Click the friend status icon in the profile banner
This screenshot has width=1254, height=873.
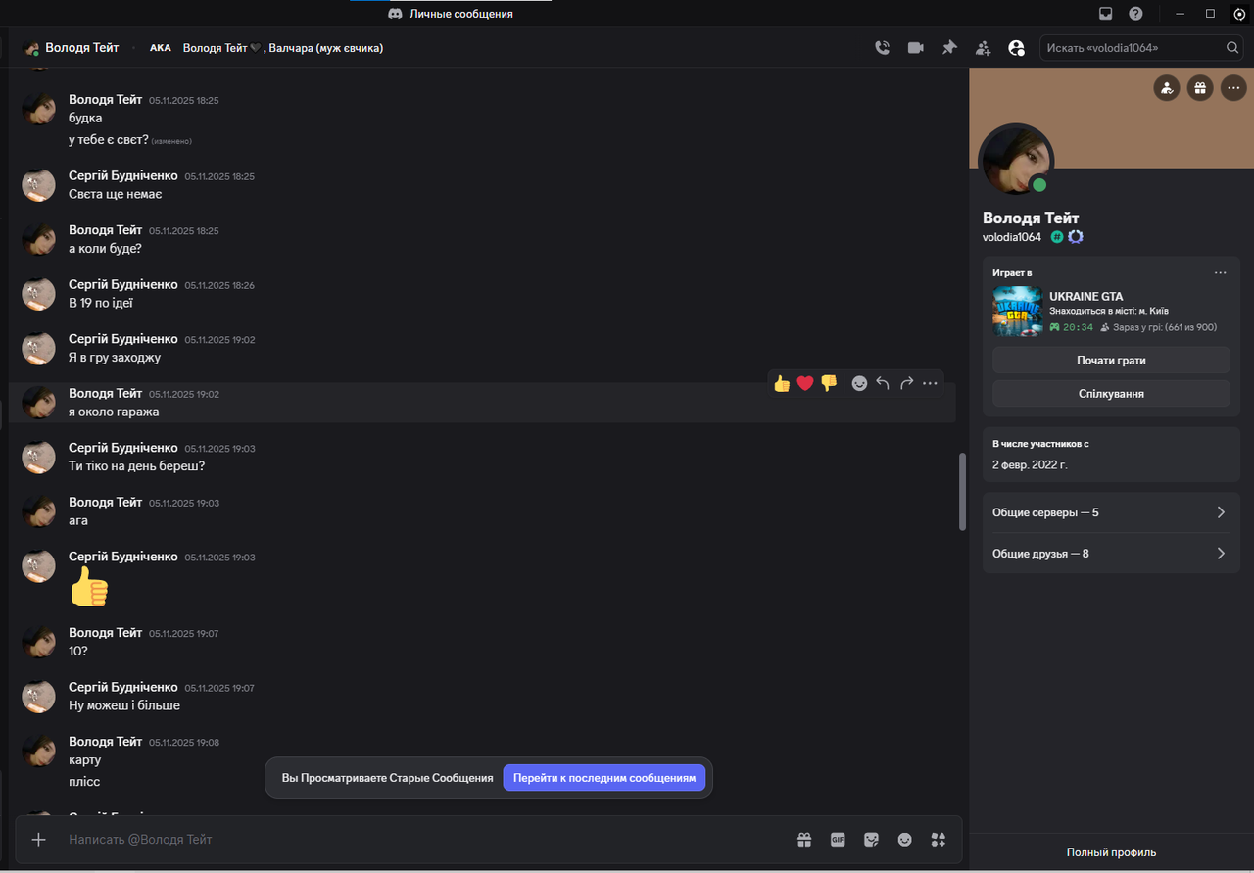click(1166, 88)
